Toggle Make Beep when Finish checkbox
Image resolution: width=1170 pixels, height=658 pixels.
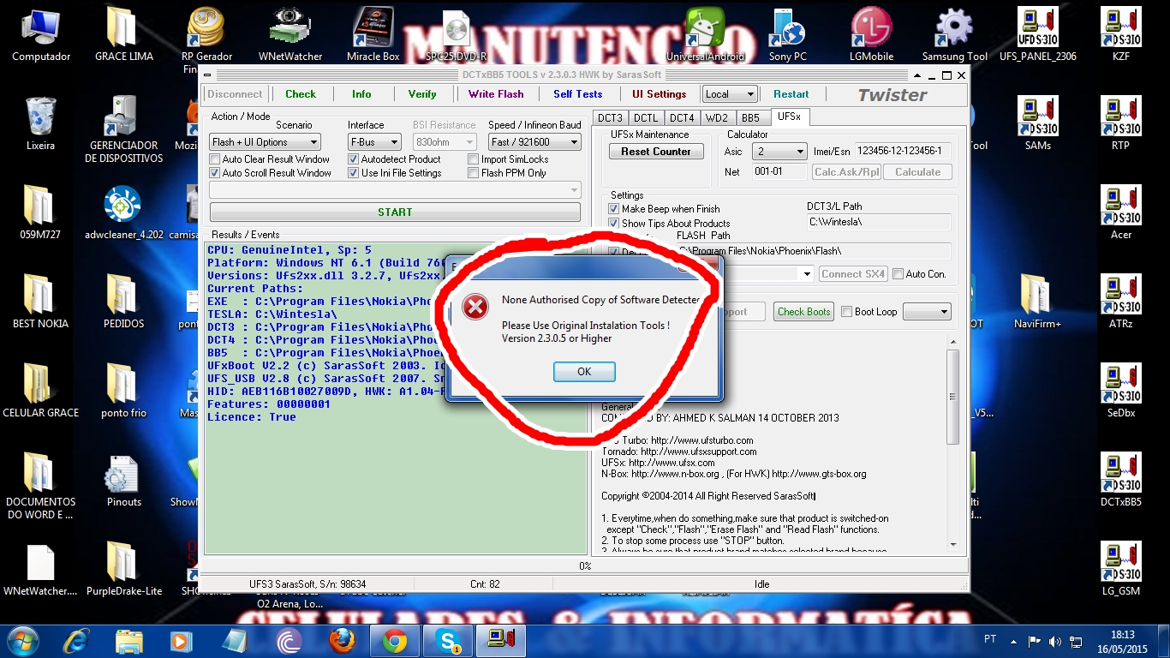click(613, 209)
